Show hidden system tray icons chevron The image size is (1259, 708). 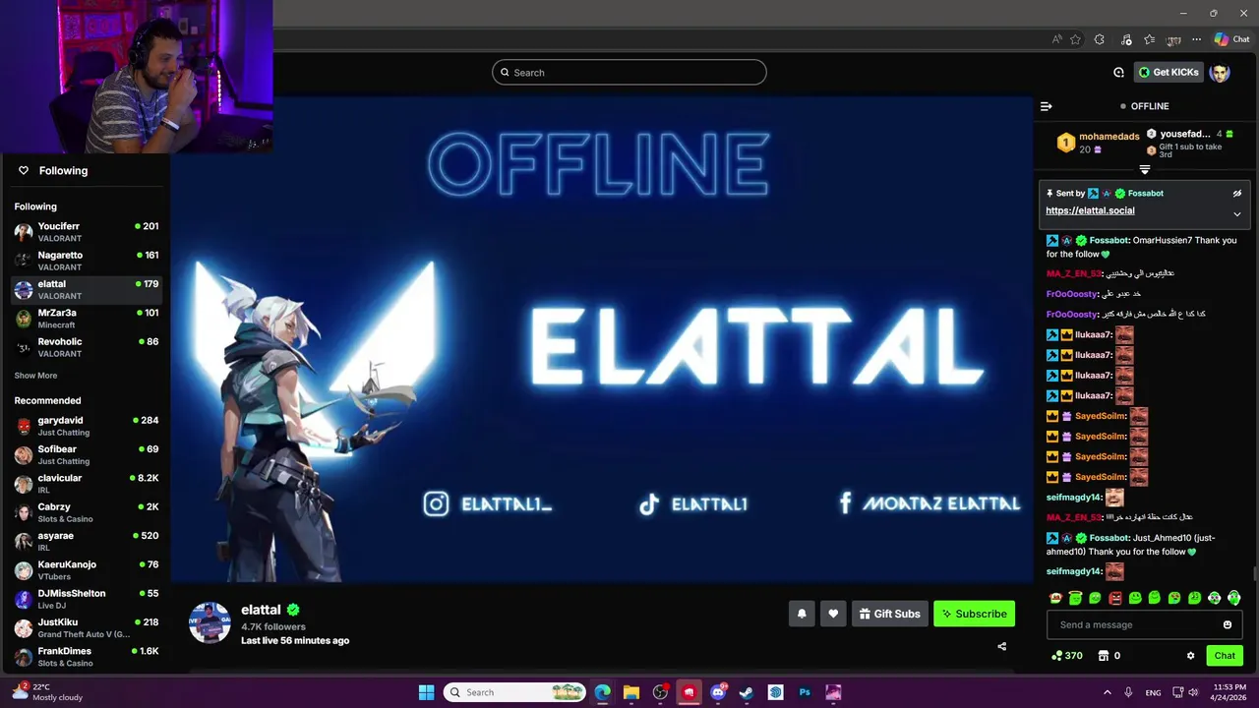(1107, 692)
